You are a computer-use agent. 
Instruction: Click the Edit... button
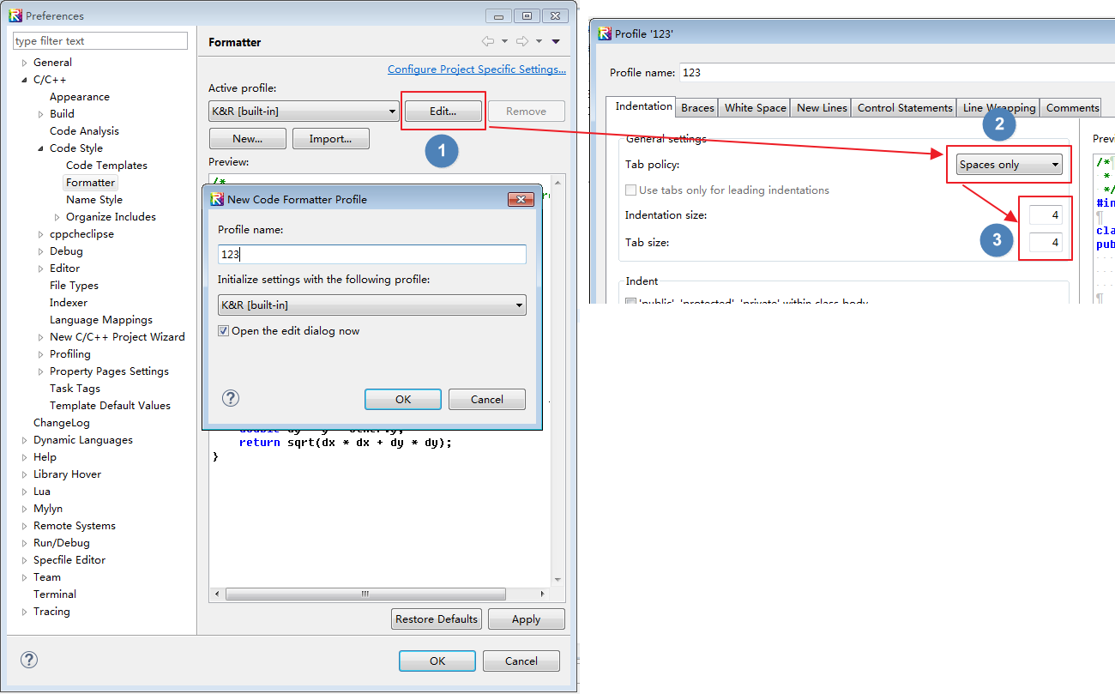(443, 112)
